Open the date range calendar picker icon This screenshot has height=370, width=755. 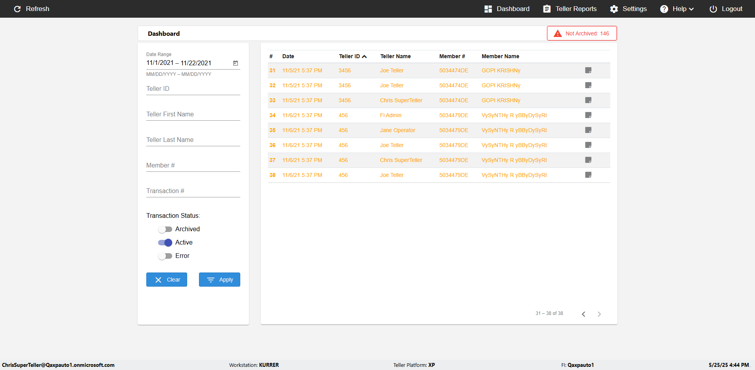(x=236, y=63)
